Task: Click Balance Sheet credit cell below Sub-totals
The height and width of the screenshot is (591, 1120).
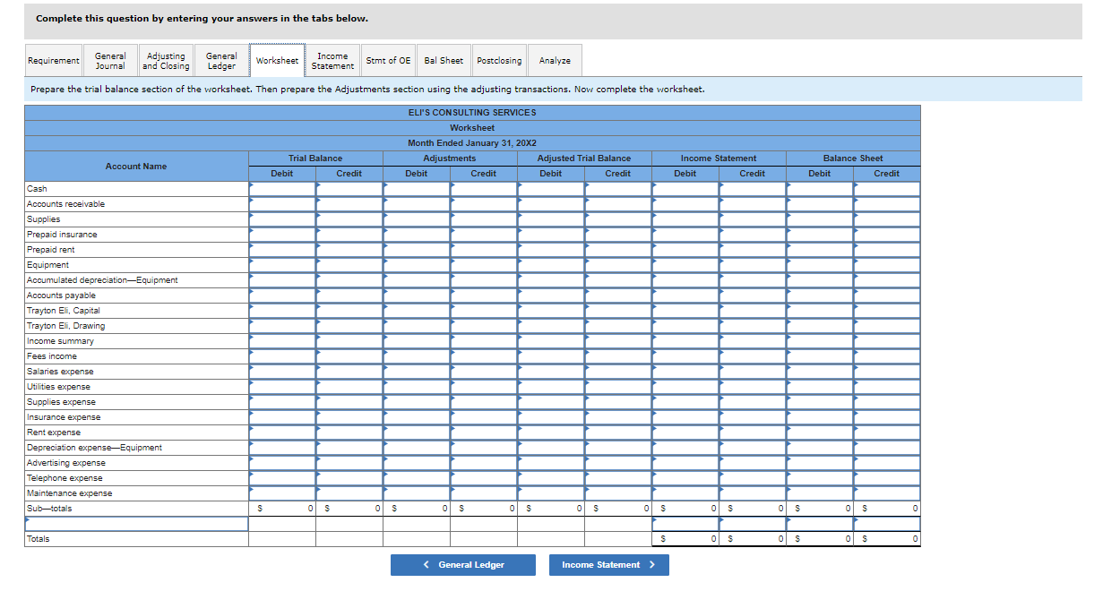Action: pyautogui.click(x=887, y=524)
